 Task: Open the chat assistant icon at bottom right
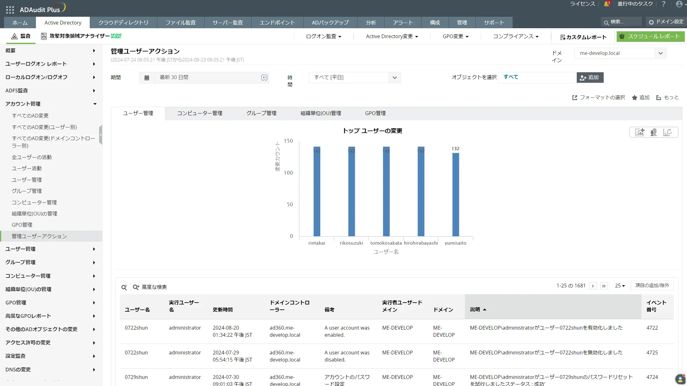click(680, 379)
